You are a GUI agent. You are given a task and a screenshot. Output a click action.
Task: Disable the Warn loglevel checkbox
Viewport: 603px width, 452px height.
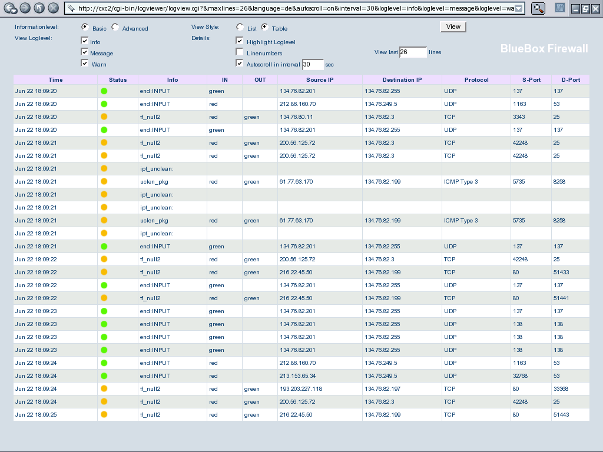pyautogui.click(x=85, y=64)
